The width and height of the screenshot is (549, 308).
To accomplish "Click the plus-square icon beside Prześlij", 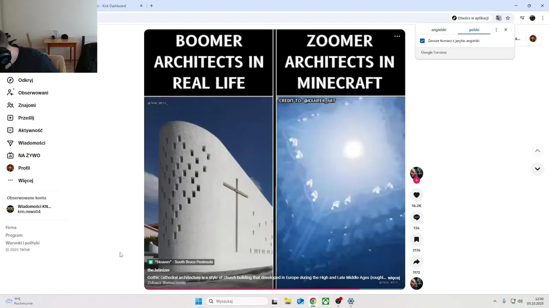I will pyautogui.click(x=10, y=118).
